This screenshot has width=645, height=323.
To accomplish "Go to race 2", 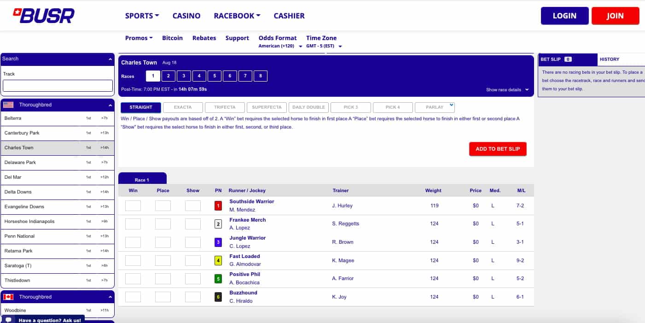I will 168,76.
